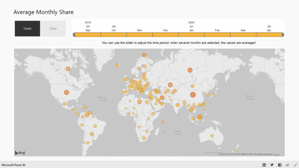Click the New Zealand bubble on map

click(234, 150)
